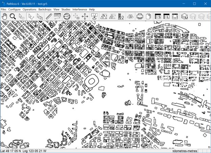Click the layers 'M' icon
This screenshot has width=211, height=153.
pos(184,16)
